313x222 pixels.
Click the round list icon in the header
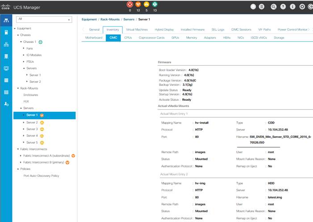pos(262,7)
